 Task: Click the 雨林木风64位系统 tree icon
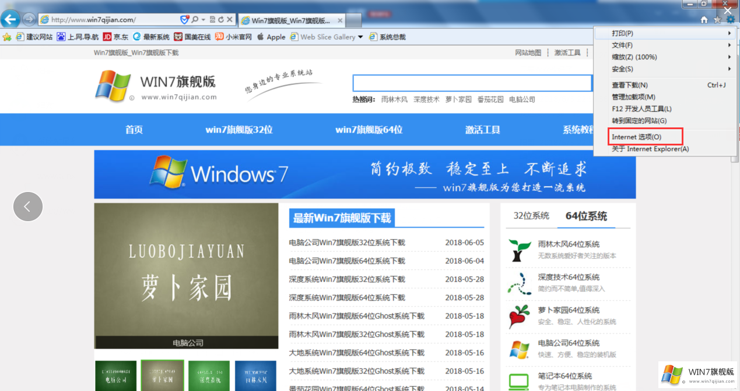coord(519,250)
